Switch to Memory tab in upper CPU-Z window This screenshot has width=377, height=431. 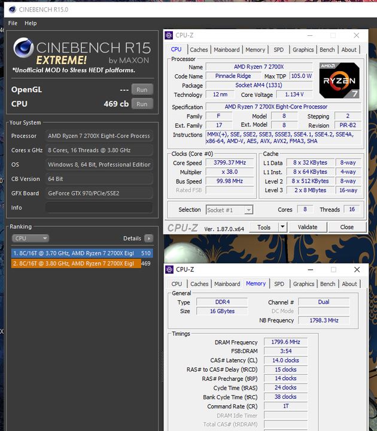point(256,50)
